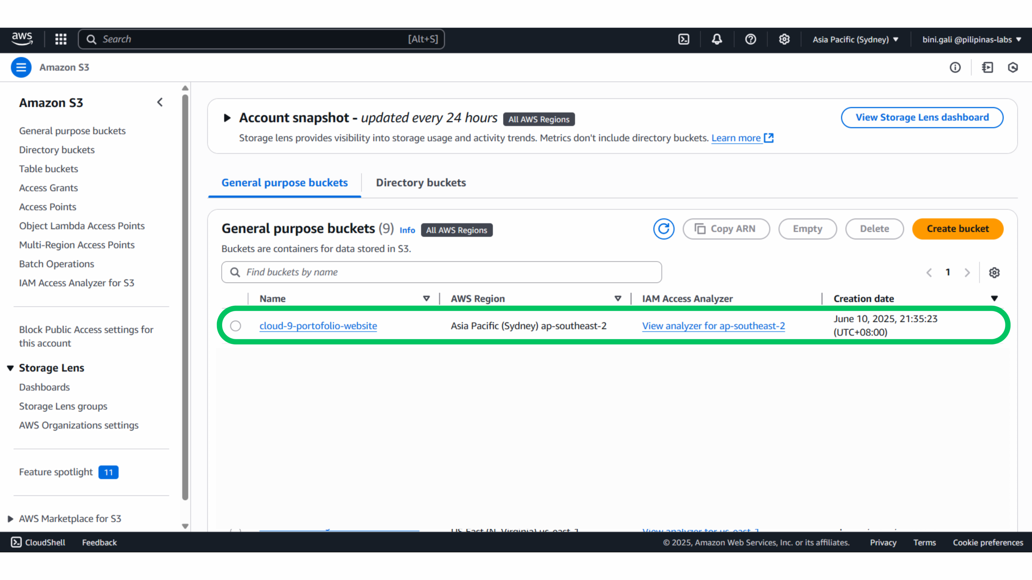This screenshot has width=1032, height=580.
Task: Open Batch Operations in sidebar
Action: coord(56,264)
